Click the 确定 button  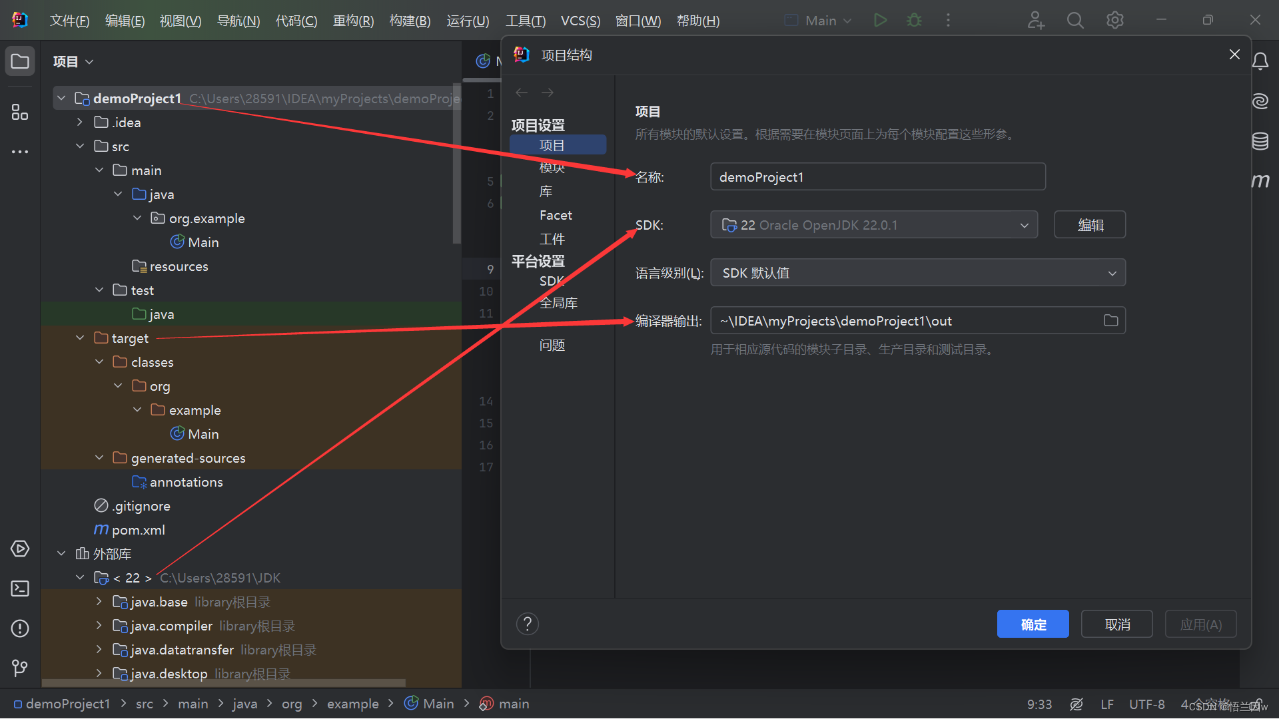1033,624
